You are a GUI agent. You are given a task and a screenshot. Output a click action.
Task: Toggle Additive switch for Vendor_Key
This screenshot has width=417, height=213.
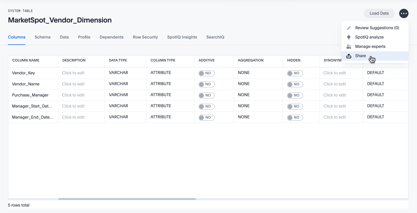coord(206,73)
